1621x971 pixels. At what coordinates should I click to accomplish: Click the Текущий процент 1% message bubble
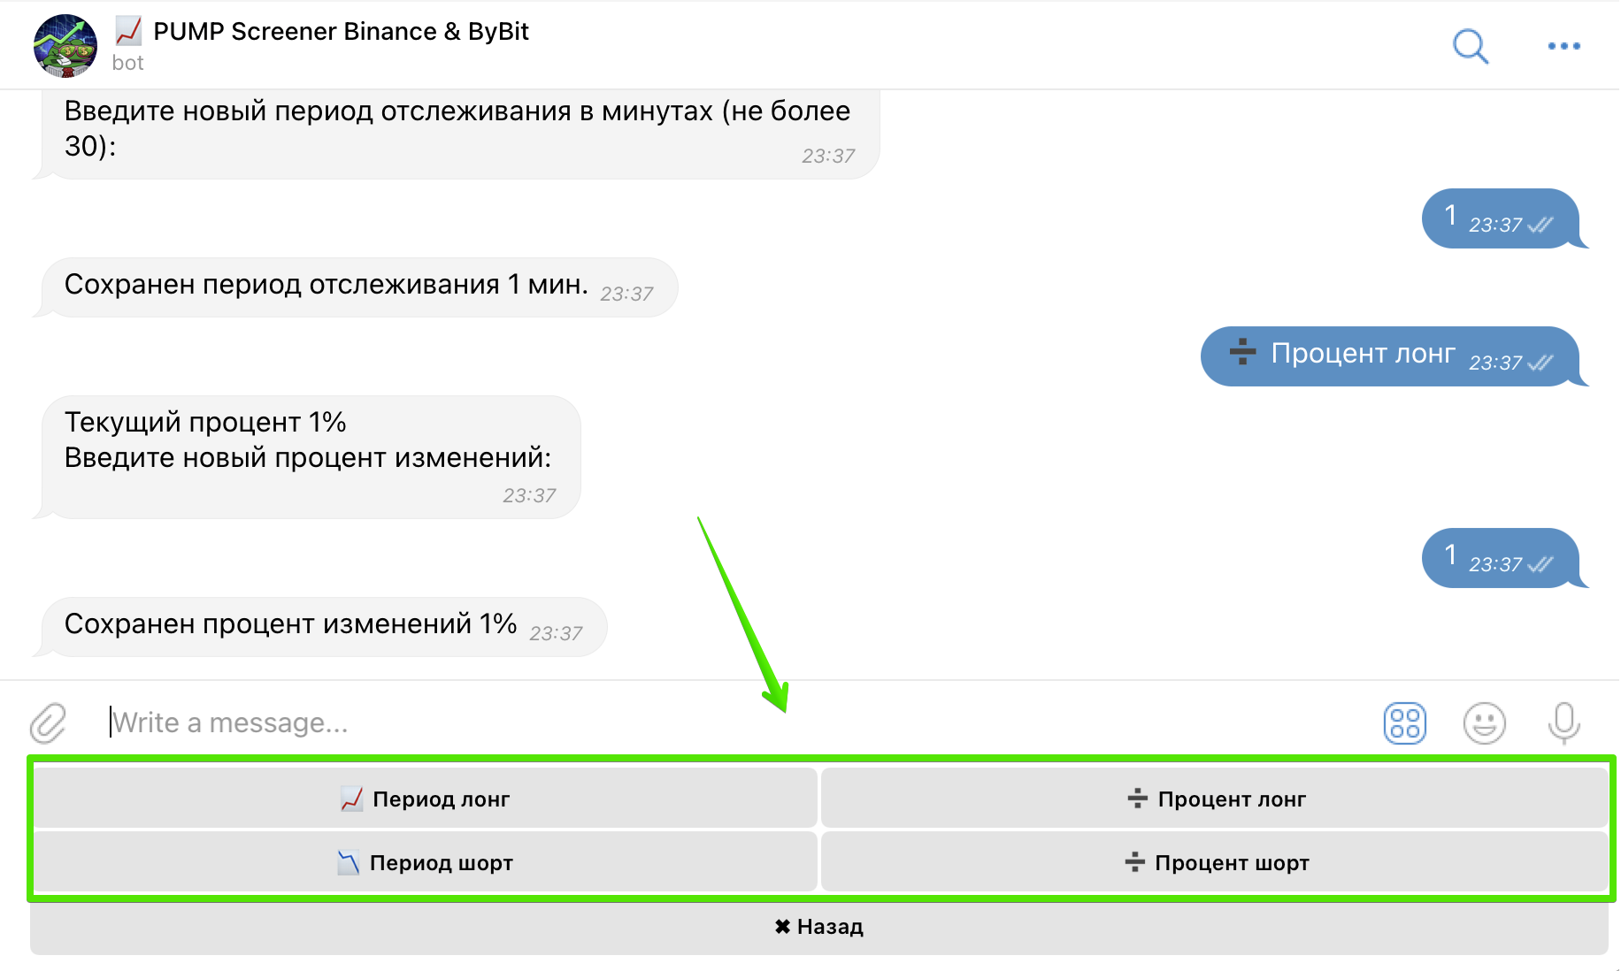310,455
